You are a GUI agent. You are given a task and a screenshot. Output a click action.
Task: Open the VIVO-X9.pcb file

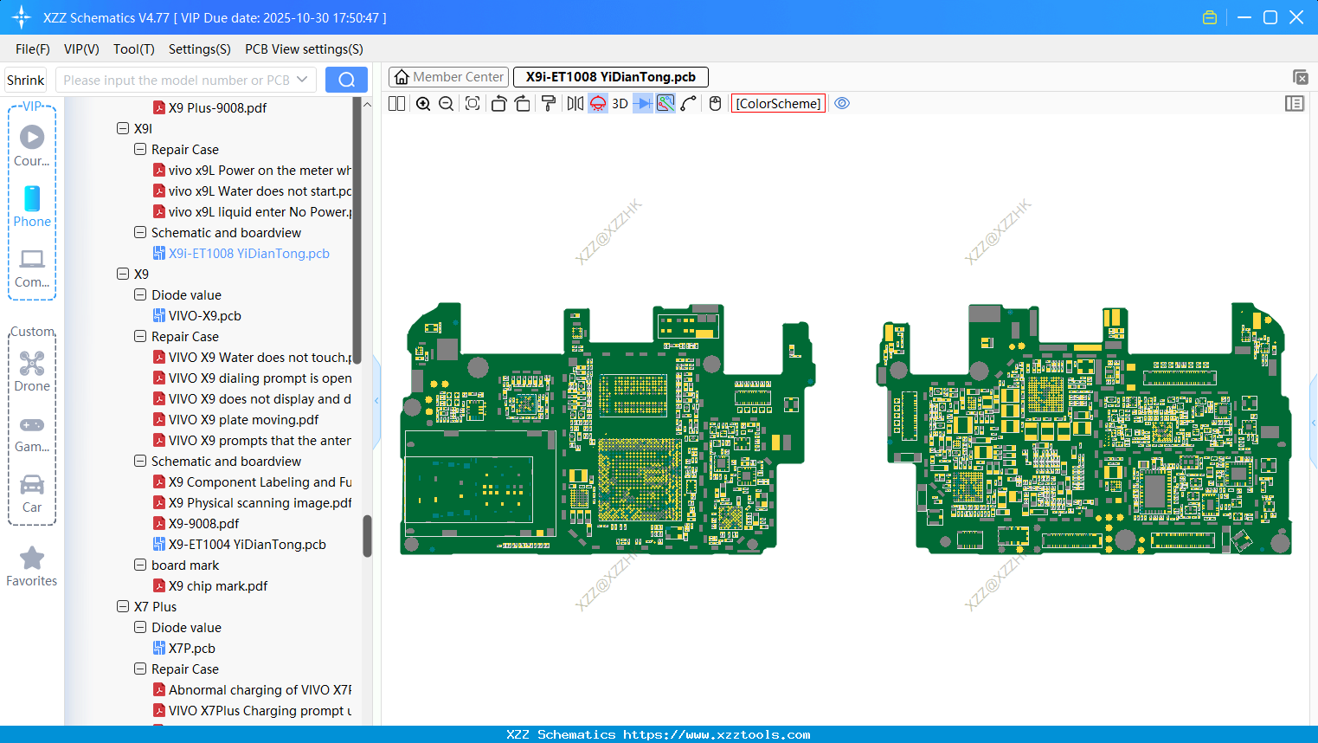pos(204,316)
